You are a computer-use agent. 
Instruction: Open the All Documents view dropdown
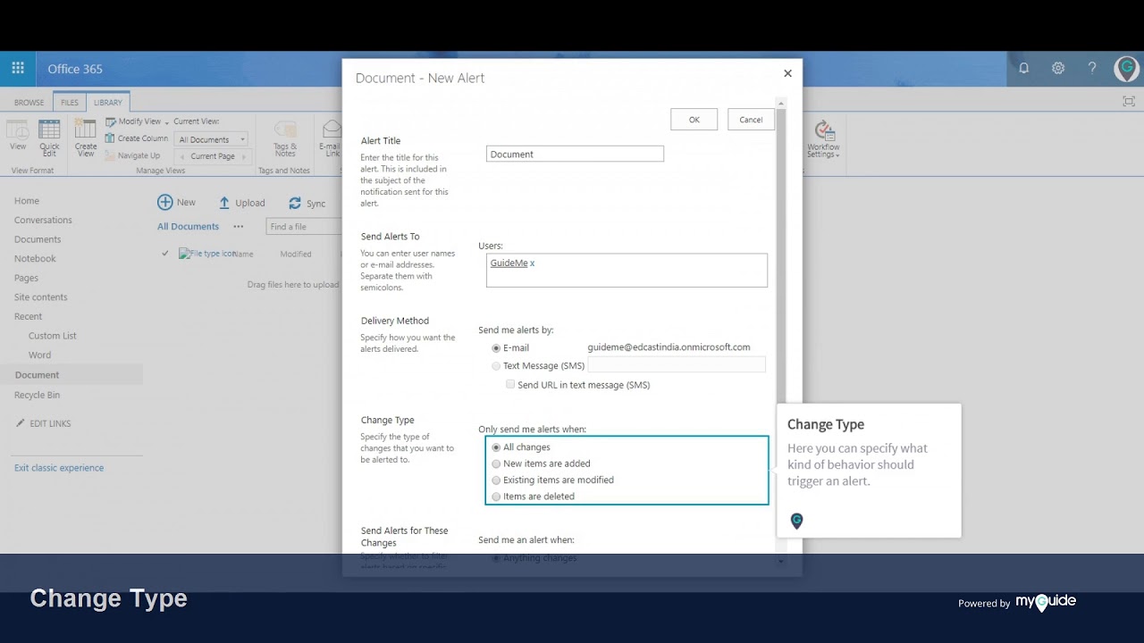pos(213,139)
